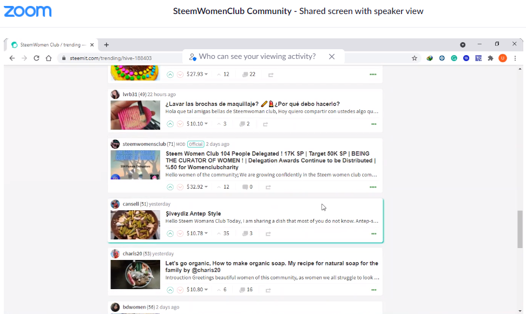526x314 pixels.
Task: Open a new browser tab
Action: pyautogui.click(x=107, y=44)
